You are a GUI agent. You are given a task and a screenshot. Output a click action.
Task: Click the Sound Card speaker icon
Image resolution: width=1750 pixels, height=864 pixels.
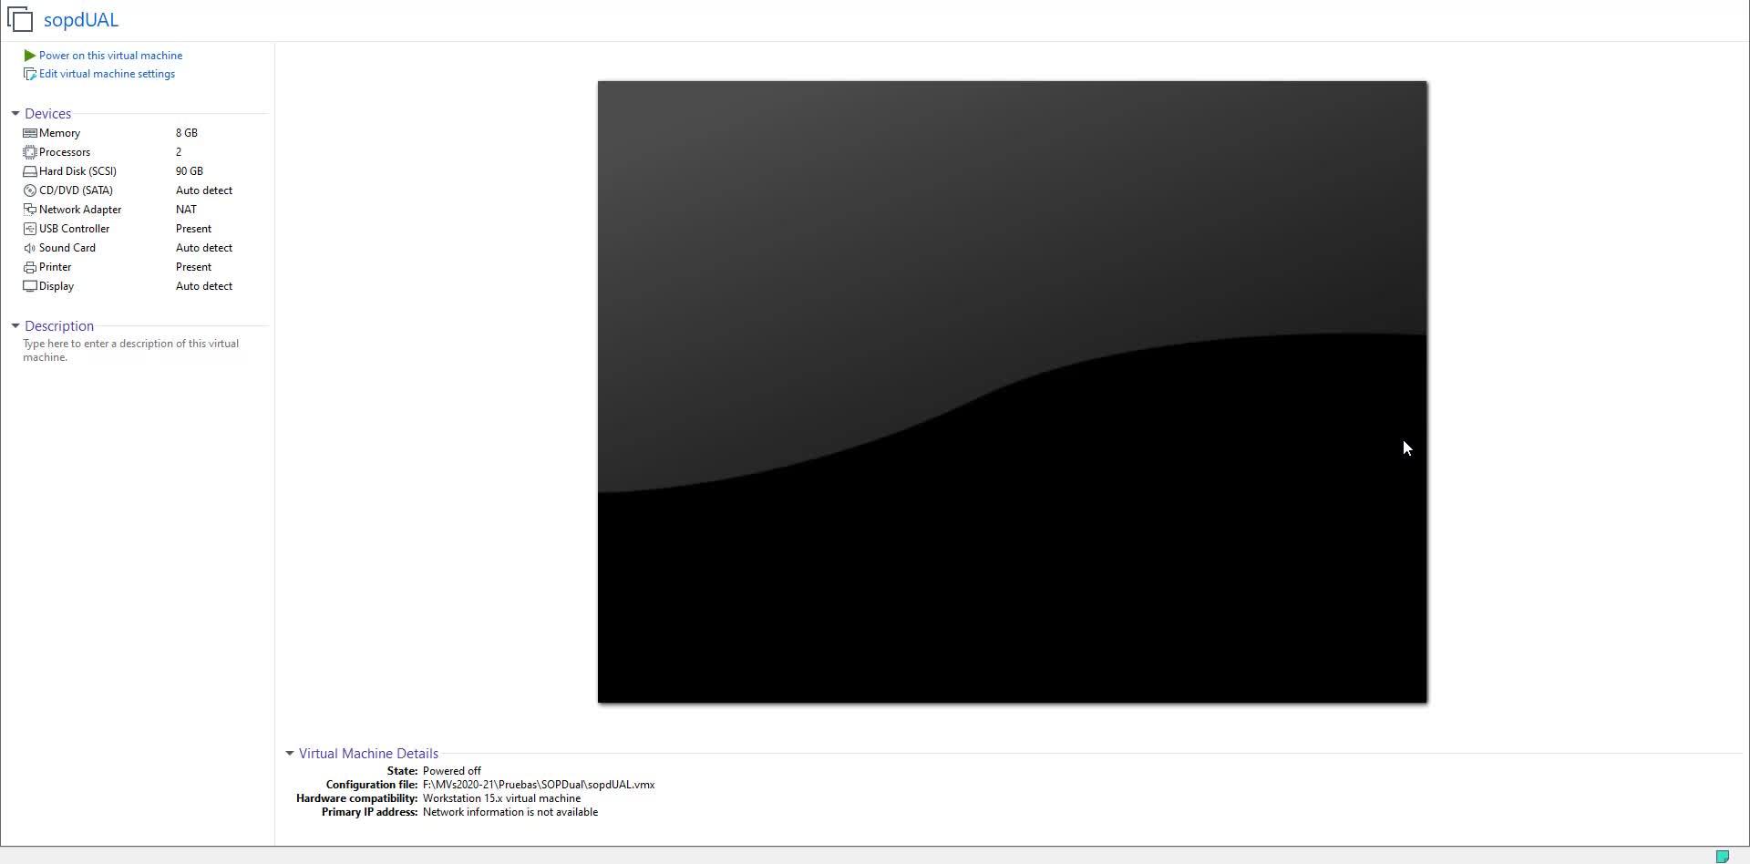click(30, 248)
